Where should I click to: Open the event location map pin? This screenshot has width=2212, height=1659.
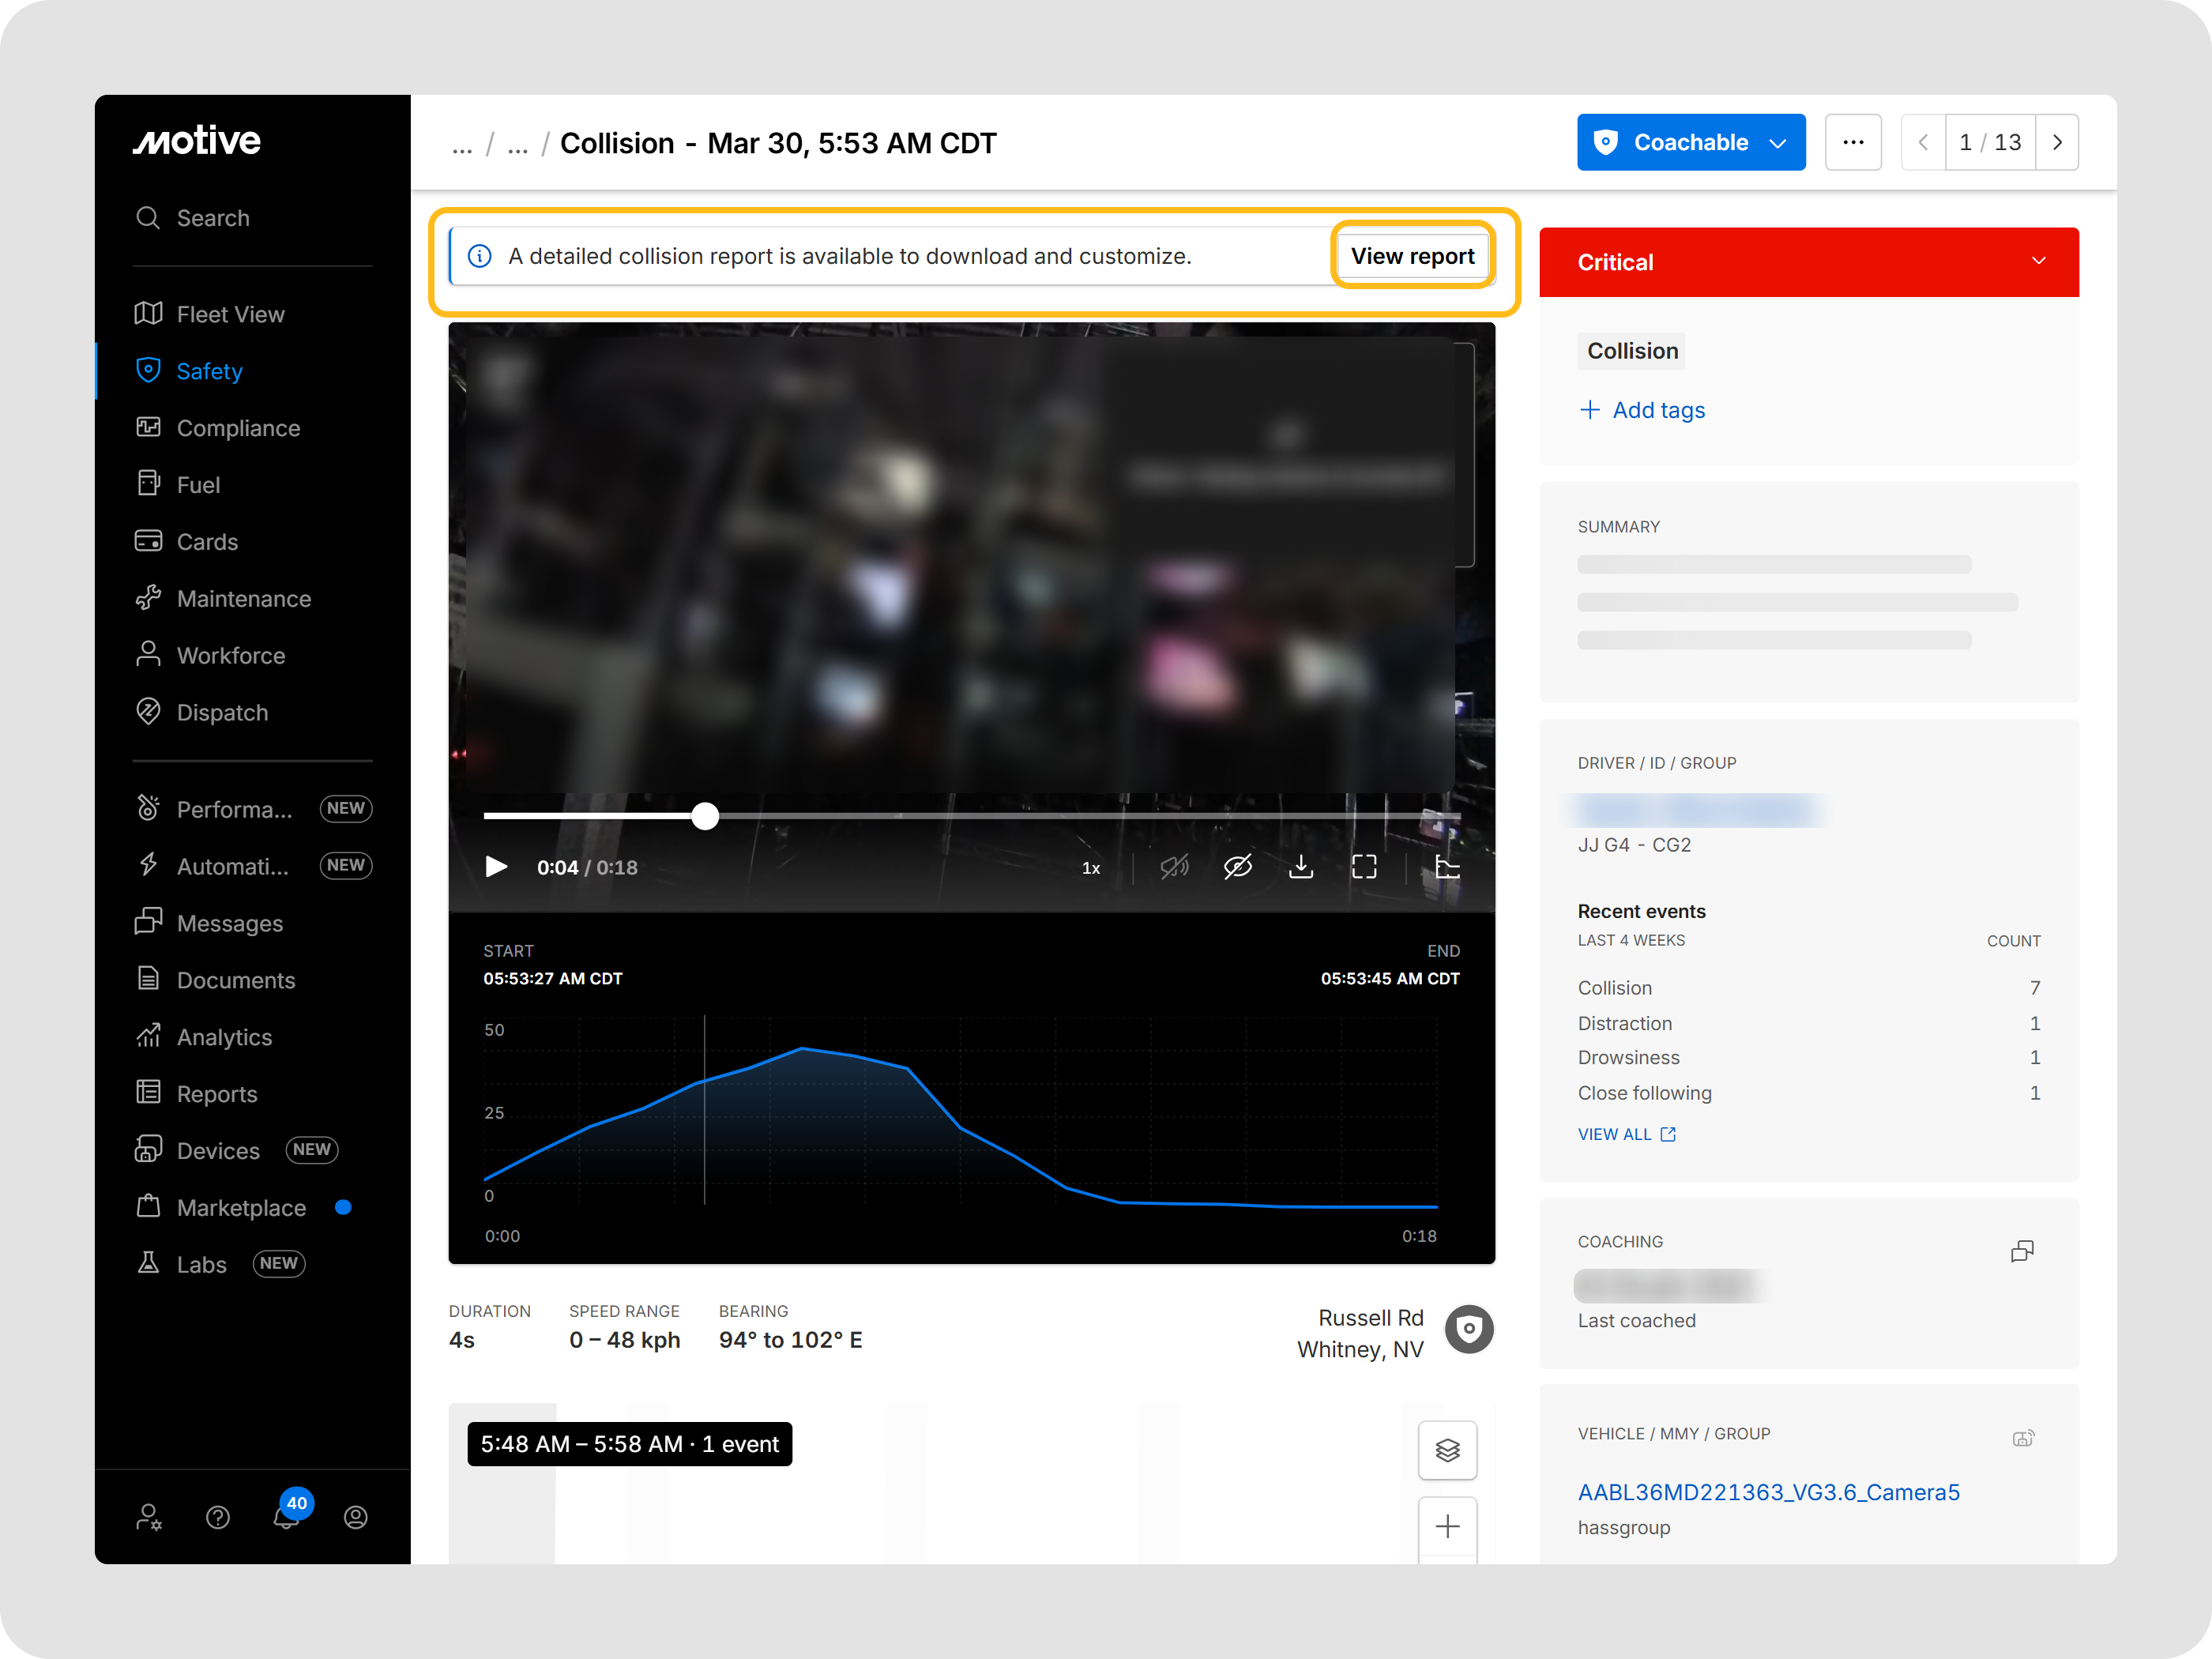(1469, 1330)
